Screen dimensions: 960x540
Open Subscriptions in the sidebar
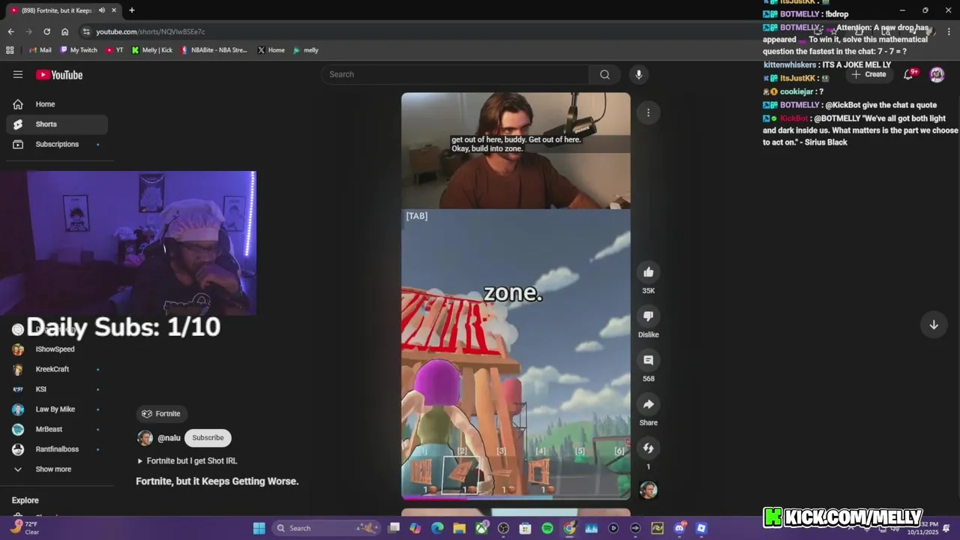[57, 144]
